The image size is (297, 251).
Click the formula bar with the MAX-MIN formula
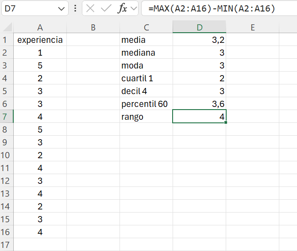point(217,8)
